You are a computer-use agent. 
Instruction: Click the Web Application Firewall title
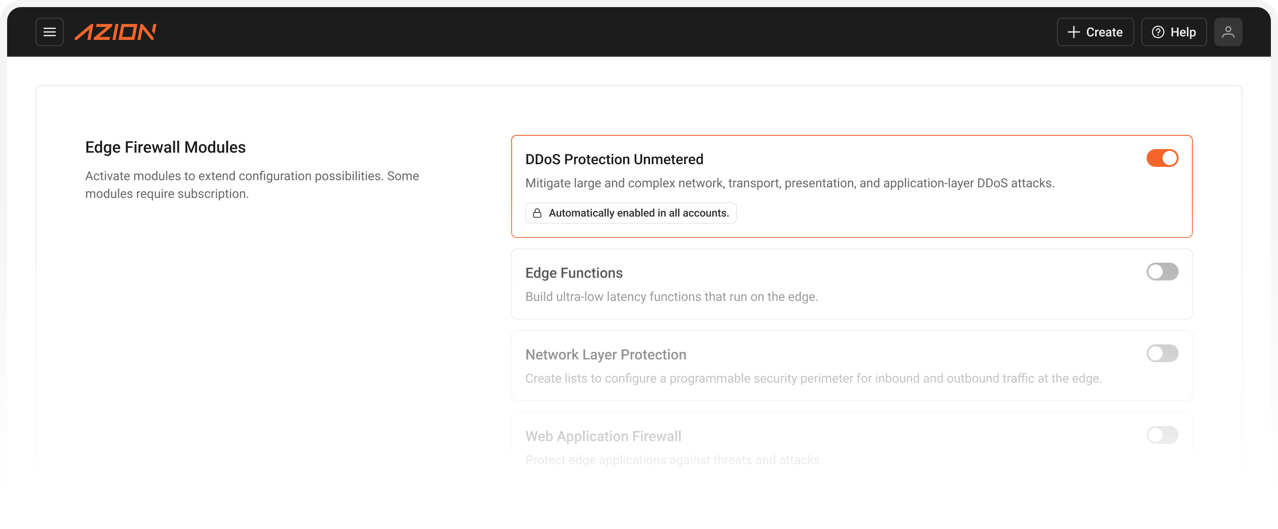click(x=603, y=436)
